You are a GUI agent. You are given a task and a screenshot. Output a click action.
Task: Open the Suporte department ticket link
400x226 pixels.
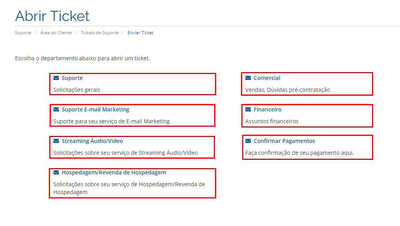pyautogui.click(x=72, y=78)
